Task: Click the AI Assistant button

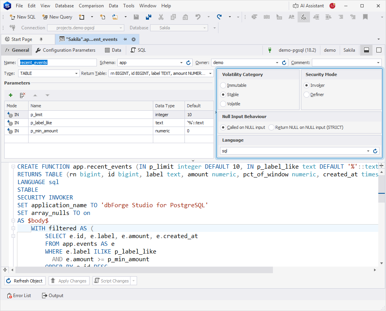Action: tap(308, 6)
